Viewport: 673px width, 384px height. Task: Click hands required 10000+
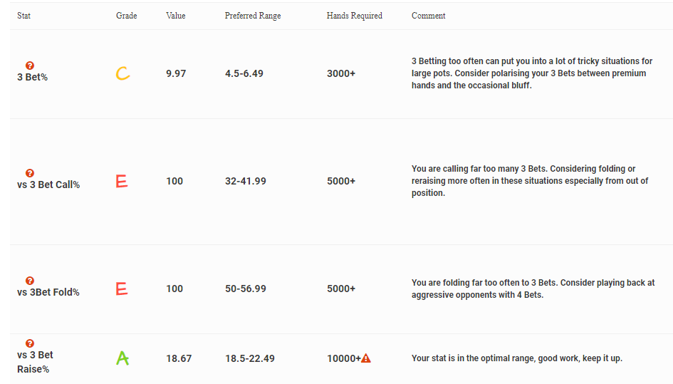344,358
